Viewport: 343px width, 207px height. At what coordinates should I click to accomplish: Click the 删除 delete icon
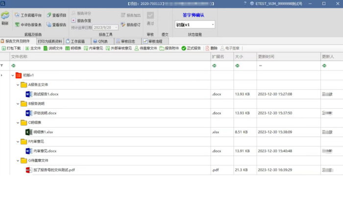click(x=208, y=48)
